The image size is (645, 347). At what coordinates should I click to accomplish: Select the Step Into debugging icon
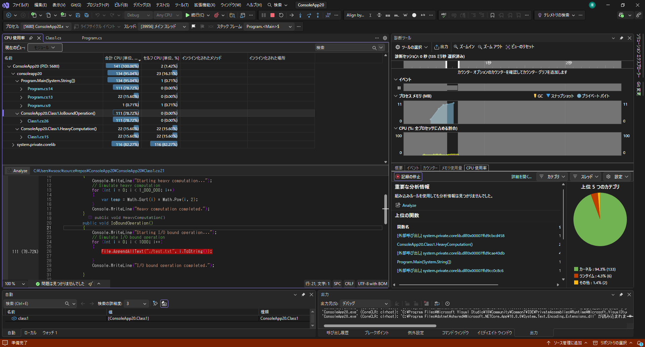click(x=300, y=15)
